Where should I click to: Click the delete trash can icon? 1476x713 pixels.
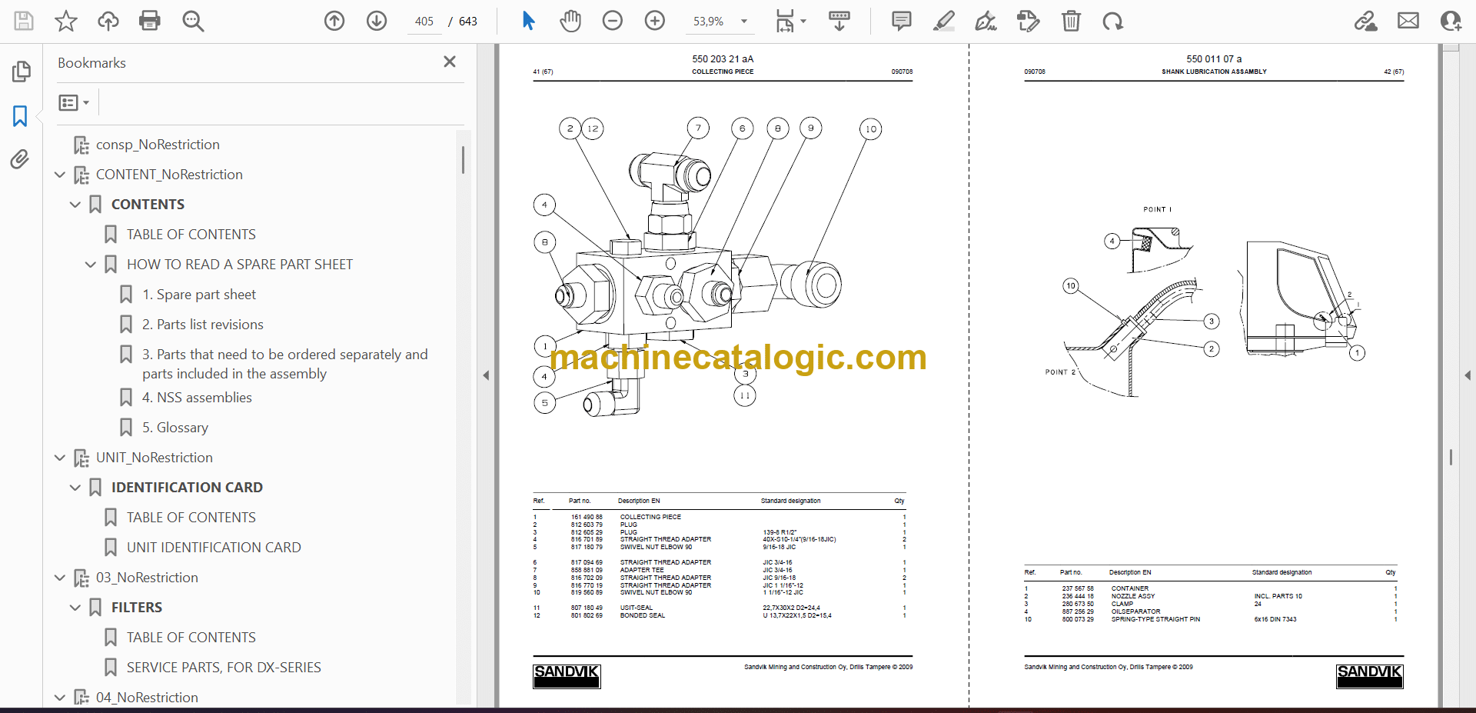tap(1071, 21)
